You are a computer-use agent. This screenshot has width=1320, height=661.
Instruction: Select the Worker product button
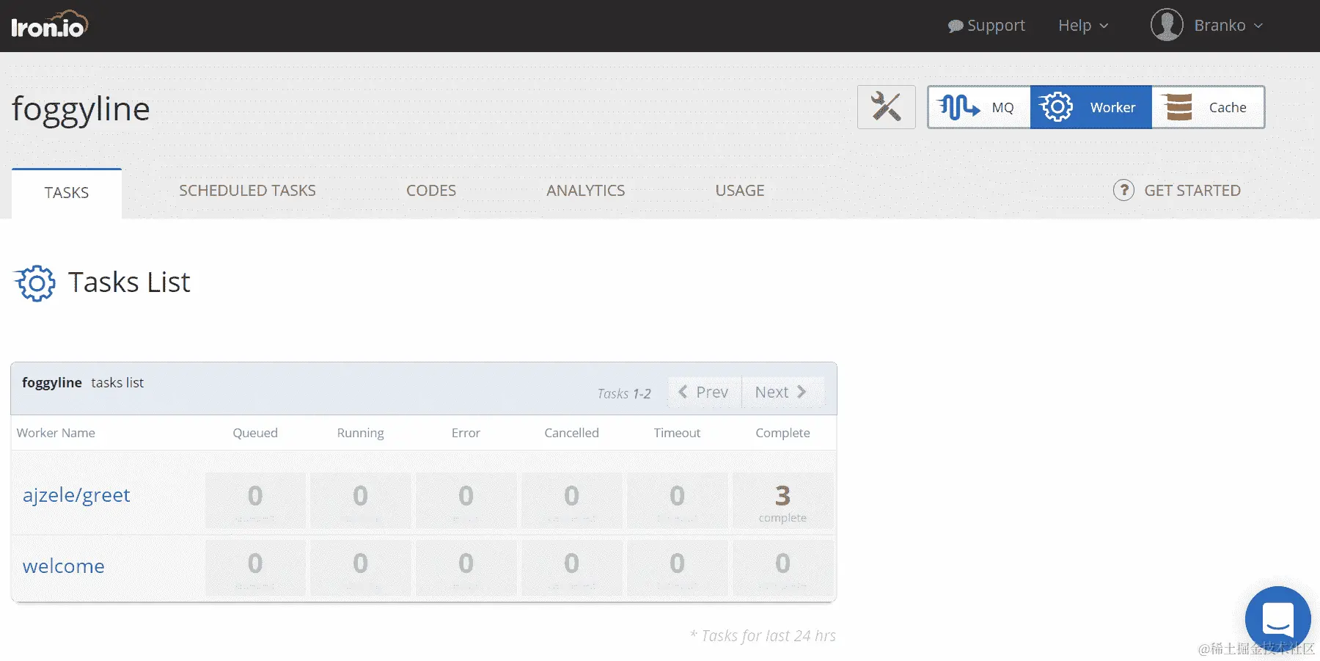tap(1090, 107)
